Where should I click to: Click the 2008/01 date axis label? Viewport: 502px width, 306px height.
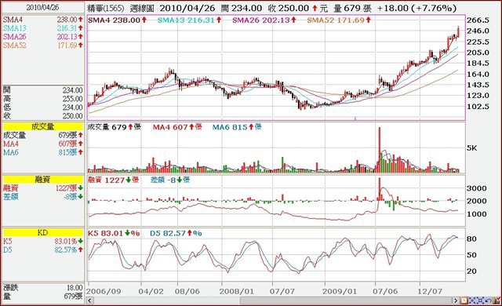point(236,291)
